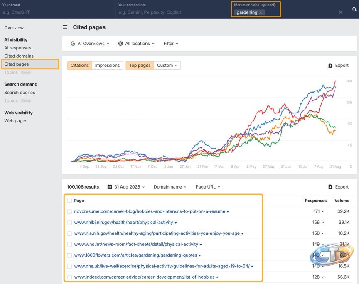
Task: Open the nhlbi.nih.gov physical-activity link
Action: point(123,222)
